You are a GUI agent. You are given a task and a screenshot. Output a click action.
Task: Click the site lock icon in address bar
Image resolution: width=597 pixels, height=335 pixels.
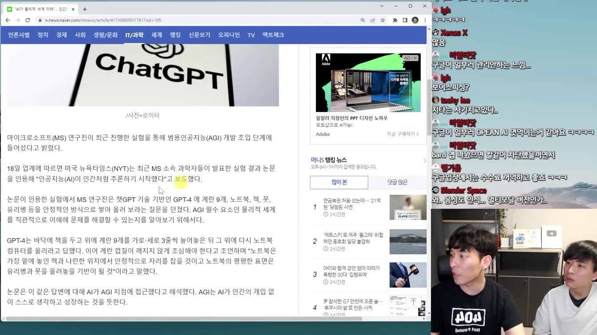pos(40,20)
